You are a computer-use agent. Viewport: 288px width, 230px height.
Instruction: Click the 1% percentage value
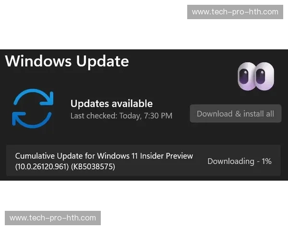pos(266,161)
